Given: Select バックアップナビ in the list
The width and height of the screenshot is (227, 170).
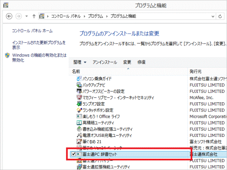Looking at the screenshot, I should click(94, 85).
